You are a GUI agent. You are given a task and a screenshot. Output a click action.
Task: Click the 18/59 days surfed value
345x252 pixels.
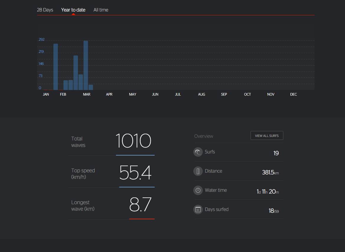(x=273, y=211)
